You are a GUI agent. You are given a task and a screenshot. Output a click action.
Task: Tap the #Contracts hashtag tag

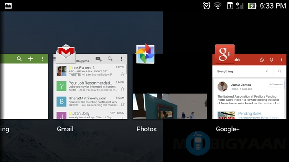pyautogui.click(x=276, y=85)
